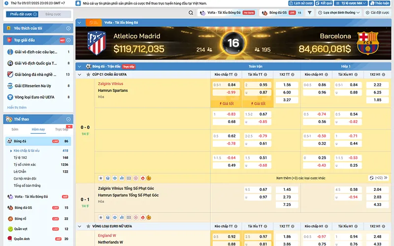Open the Lựa chọn bình thường dropdown
Viewport: 394px width, 246px height.
pyautogui.click(x=339, y=13)
